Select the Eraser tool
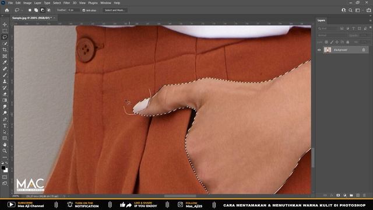Image resolution: width=373 pixels, height=210 pixels. pyautogui.click(x=5, y=94)
